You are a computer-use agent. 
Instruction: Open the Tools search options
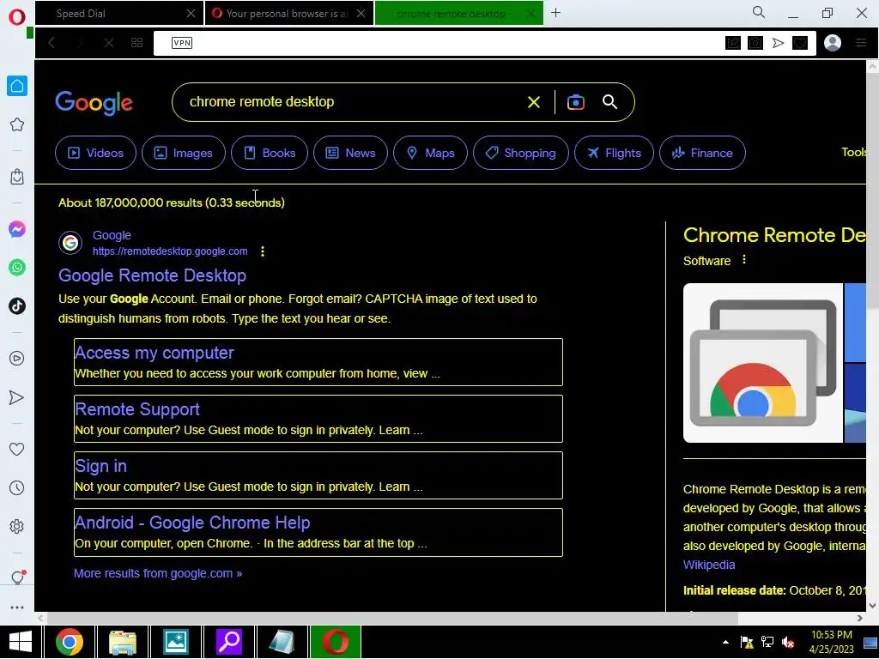click(853, 153)
